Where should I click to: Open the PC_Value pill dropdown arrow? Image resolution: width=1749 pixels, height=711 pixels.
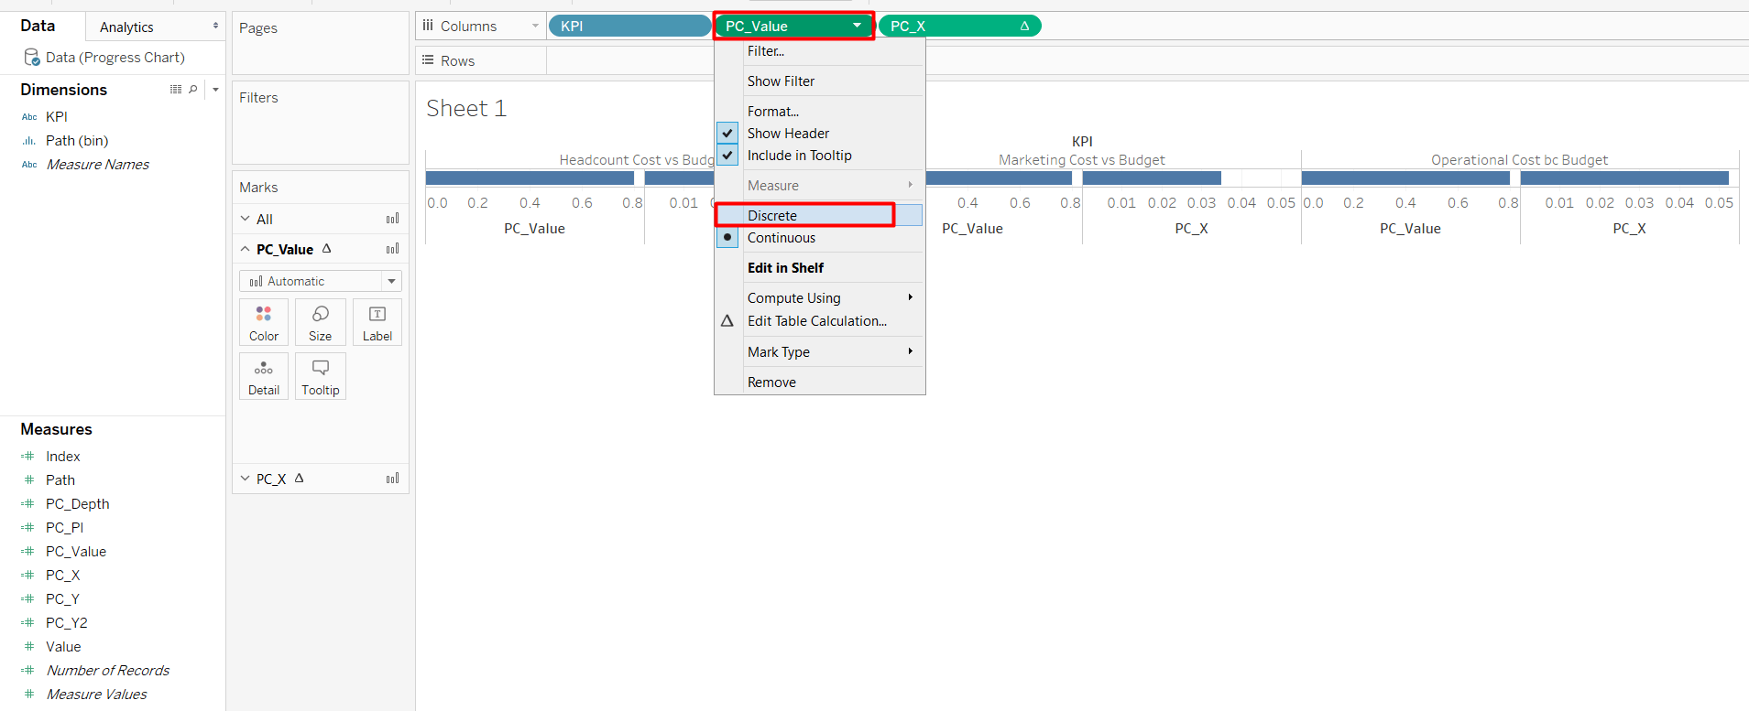(x=857, y=26)
